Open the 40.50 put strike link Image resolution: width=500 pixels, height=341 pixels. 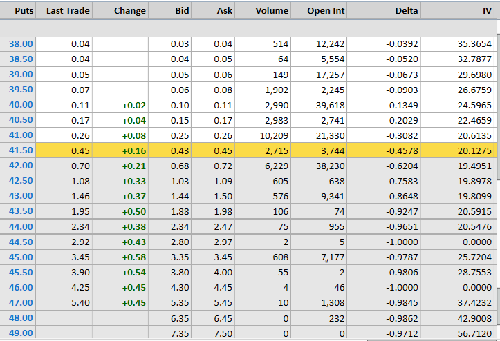(x=21, y=120)
